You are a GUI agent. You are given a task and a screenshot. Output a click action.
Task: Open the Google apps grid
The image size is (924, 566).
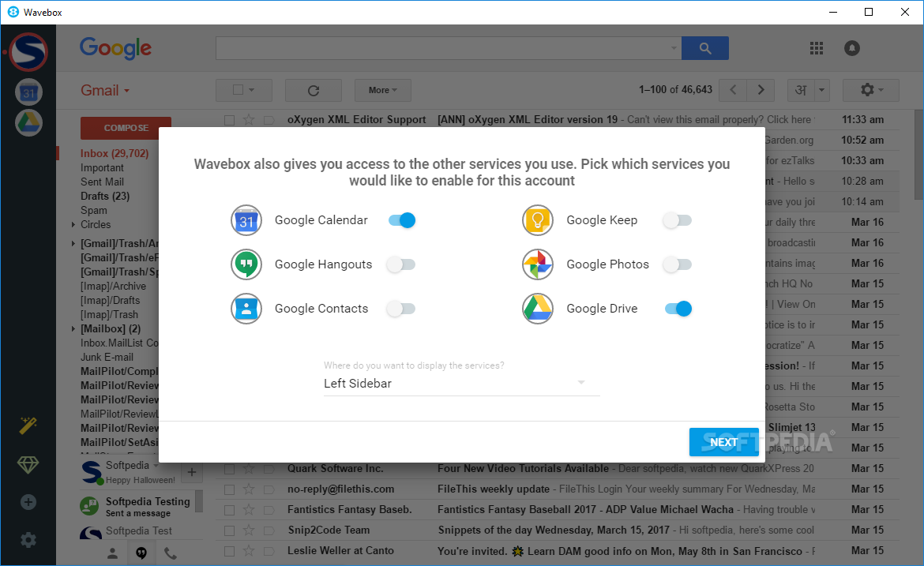(816, 48)
